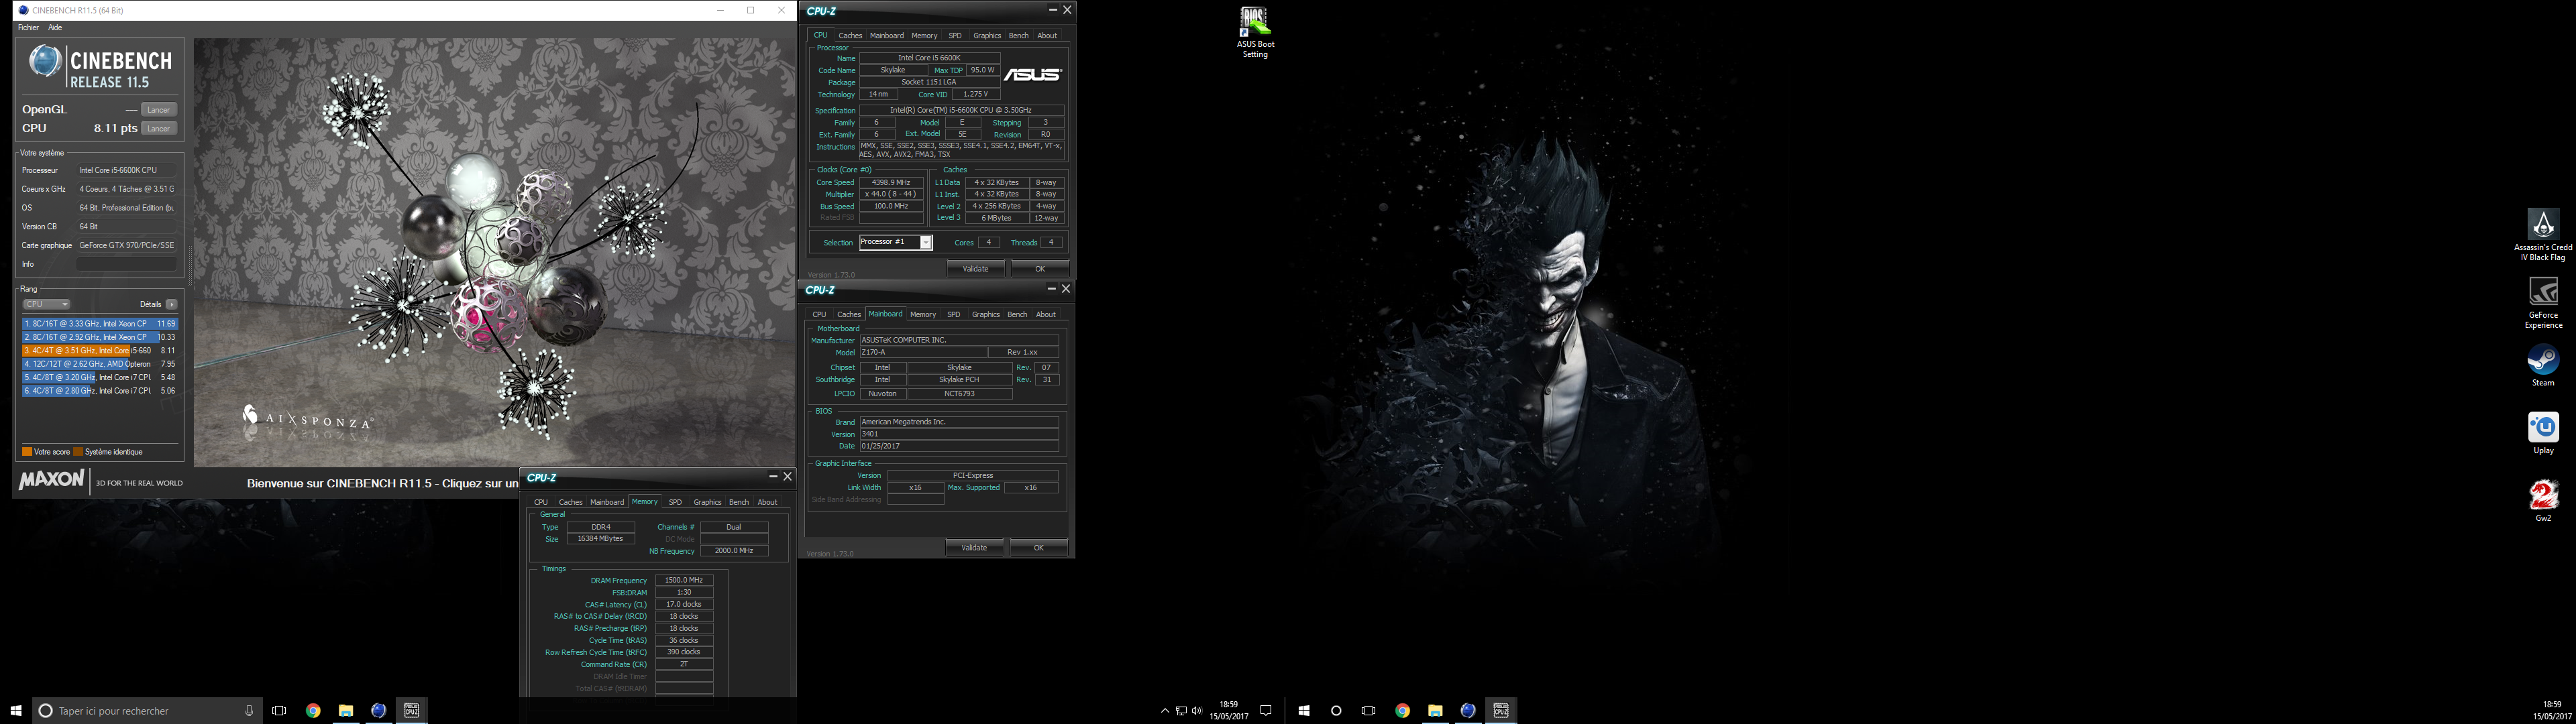The height and width of the screenshot is (724, 2576).
Task: Switch to CPU-Z on the Cortana-circle taskbar
Action: (x=1501, y=711)
